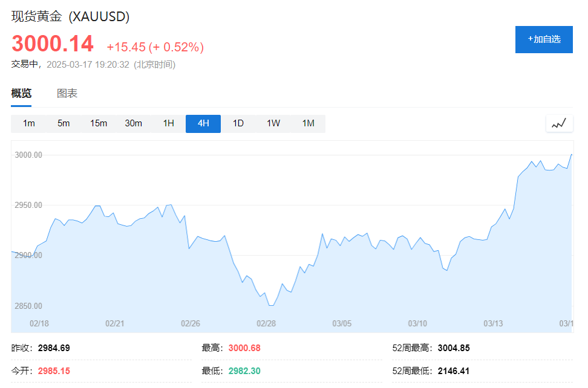Image resolution: width=588 pixels, height=388 pixels.
Task: Click the +加自选 button
Action: pos(544,39)
